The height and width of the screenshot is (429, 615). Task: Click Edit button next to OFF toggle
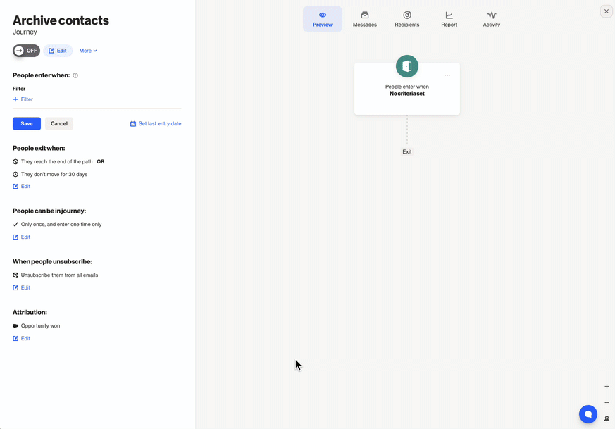pos(58,51)
